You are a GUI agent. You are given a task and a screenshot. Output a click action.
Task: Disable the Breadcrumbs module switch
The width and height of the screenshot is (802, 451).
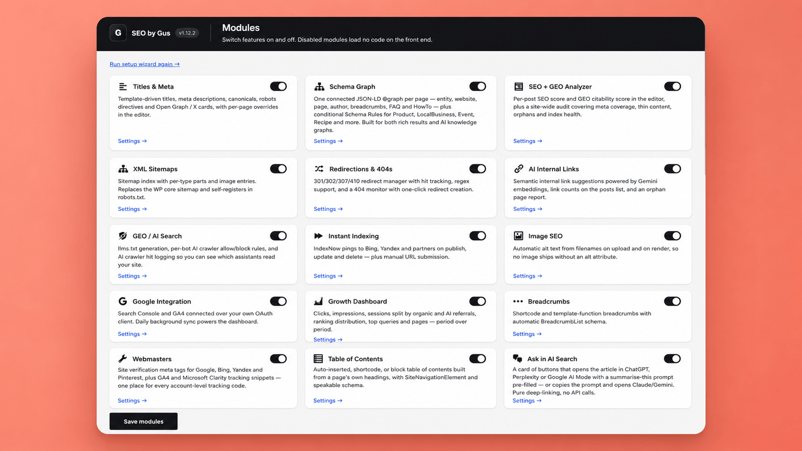coord(672,301)
